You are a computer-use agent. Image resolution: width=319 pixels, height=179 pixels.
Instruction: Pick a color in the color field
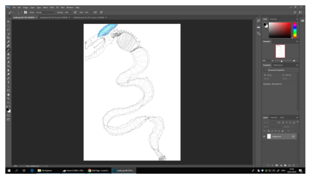coord(280,30)
